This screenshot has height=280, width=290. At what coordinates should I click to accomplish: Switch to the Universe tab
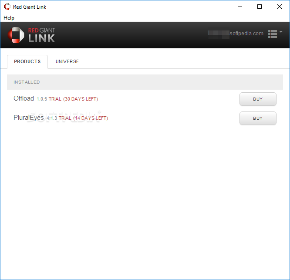point(67,61)
